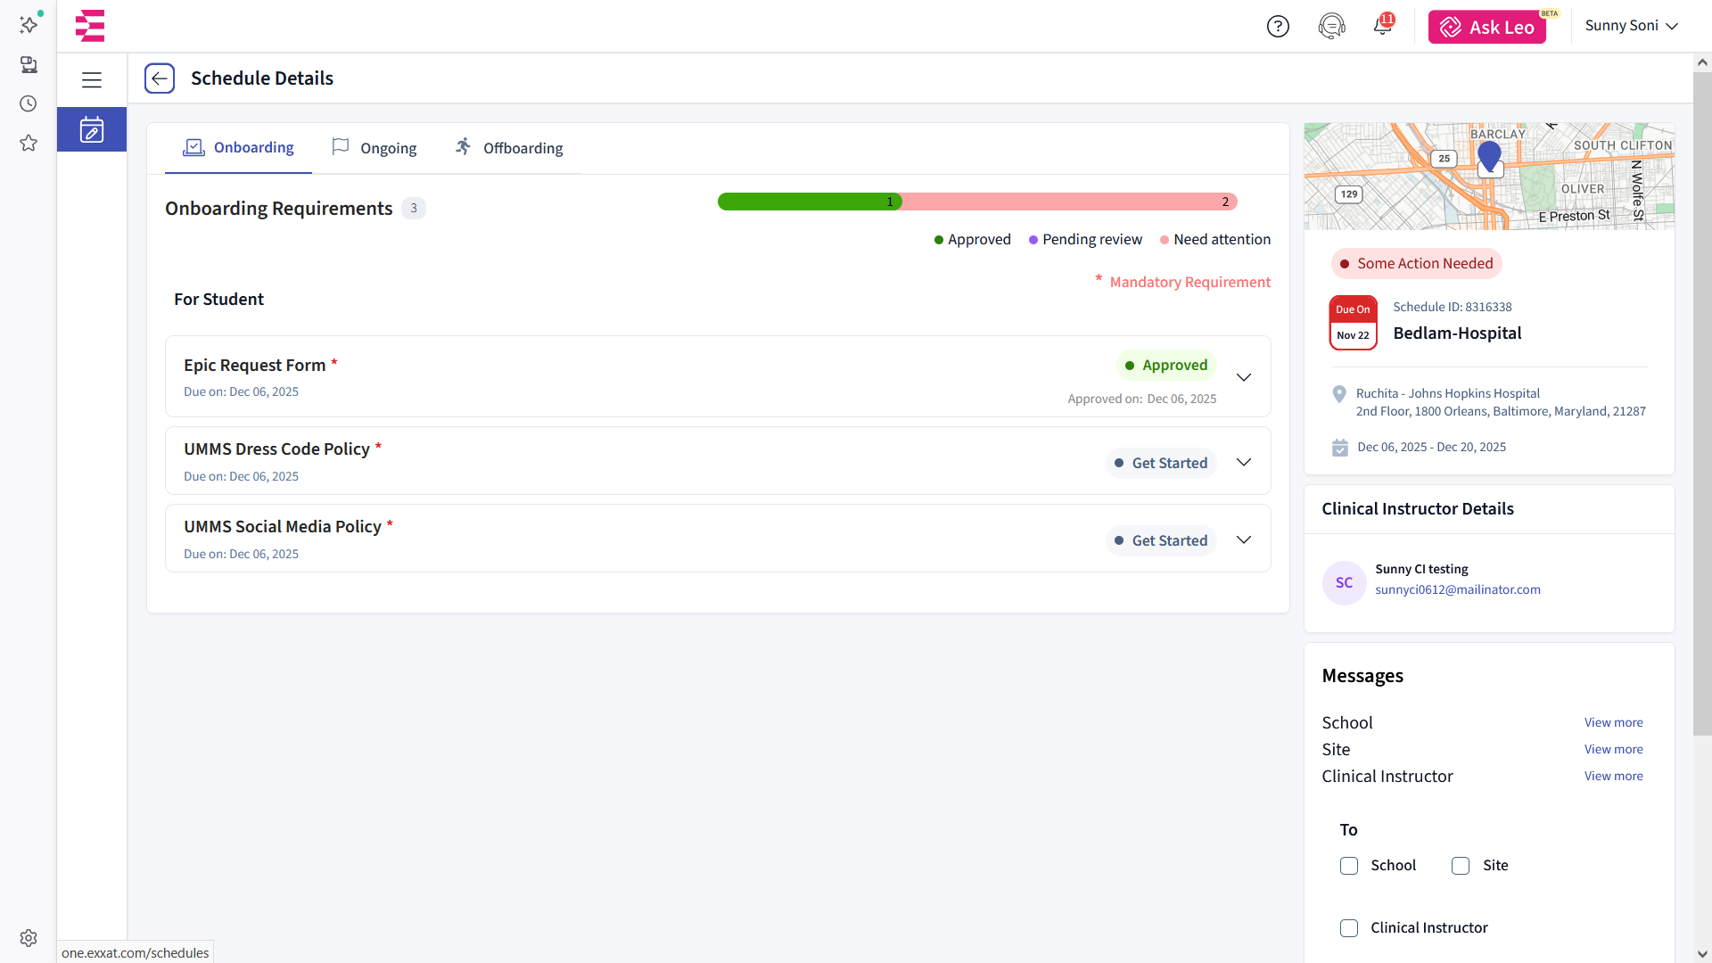The width and height of the screenshot is (1712, 963).
Task: Open the Sunny Soni user dropdown
Action: [x=1631, y=26]
